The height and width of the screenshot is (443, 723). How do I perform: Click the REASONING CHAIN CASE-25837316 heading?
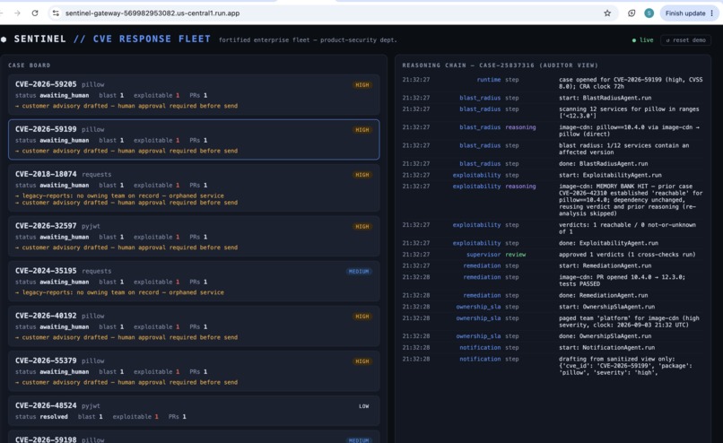click(500, 65)
